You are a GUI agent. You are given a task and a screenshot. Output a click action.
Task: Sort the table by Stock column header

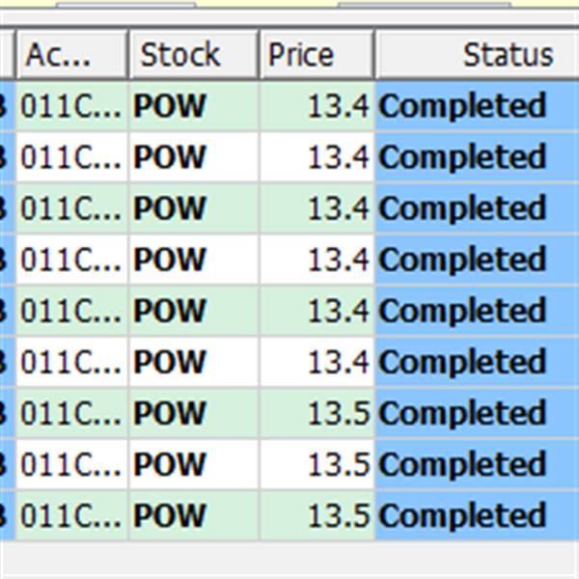(x=194, y=55)
